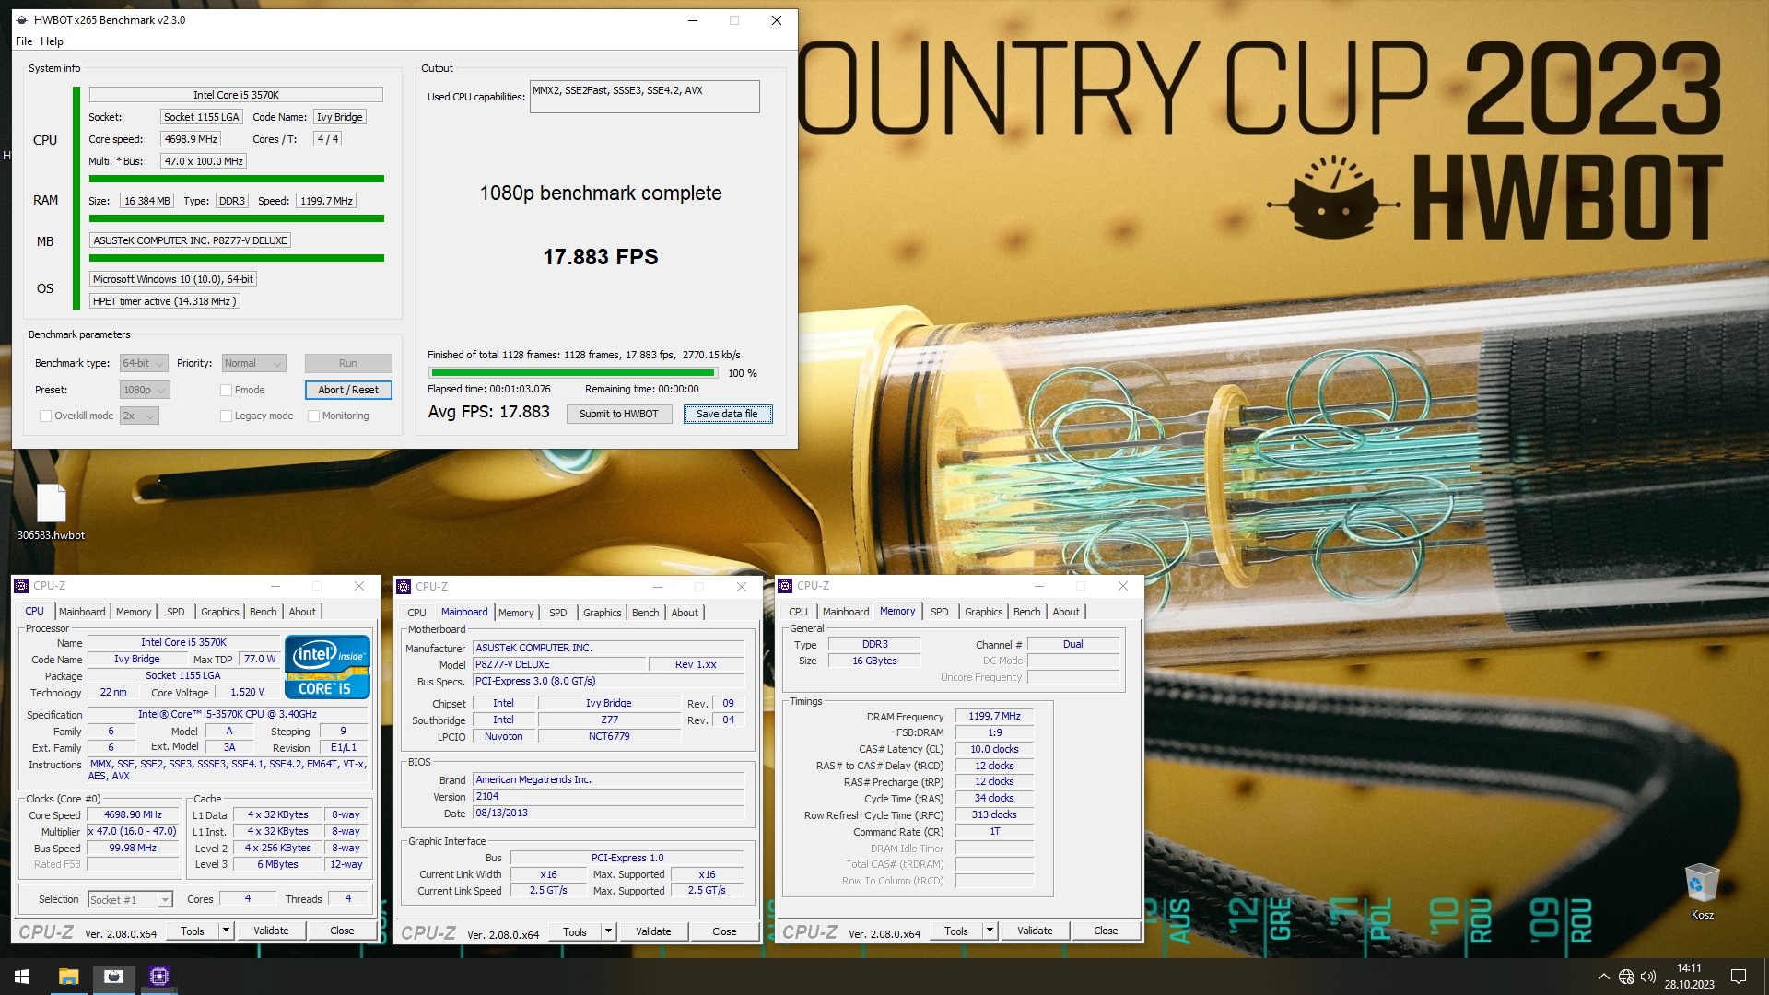Click the green CPU status bar
The image size is (1769, 995).
(237, 179)
